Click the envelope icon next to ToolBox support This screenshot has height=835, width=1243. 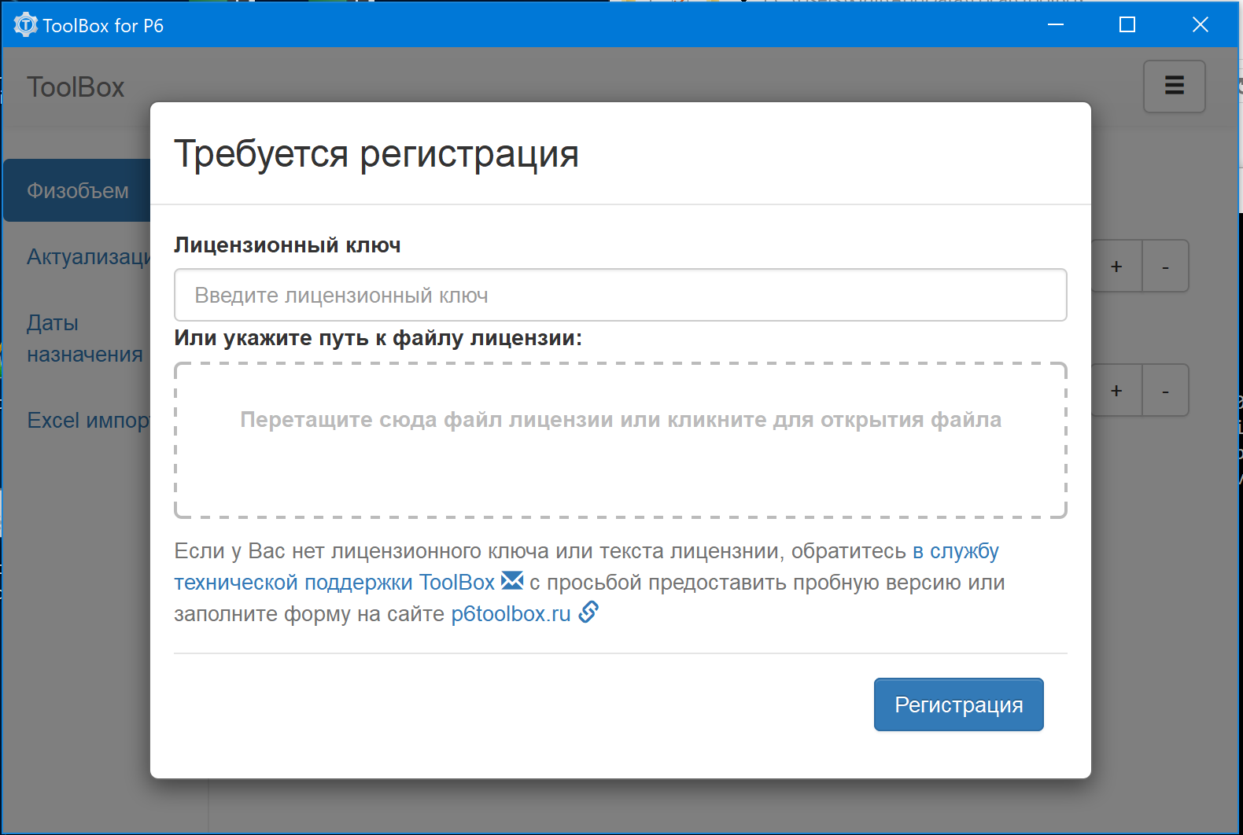512,581
